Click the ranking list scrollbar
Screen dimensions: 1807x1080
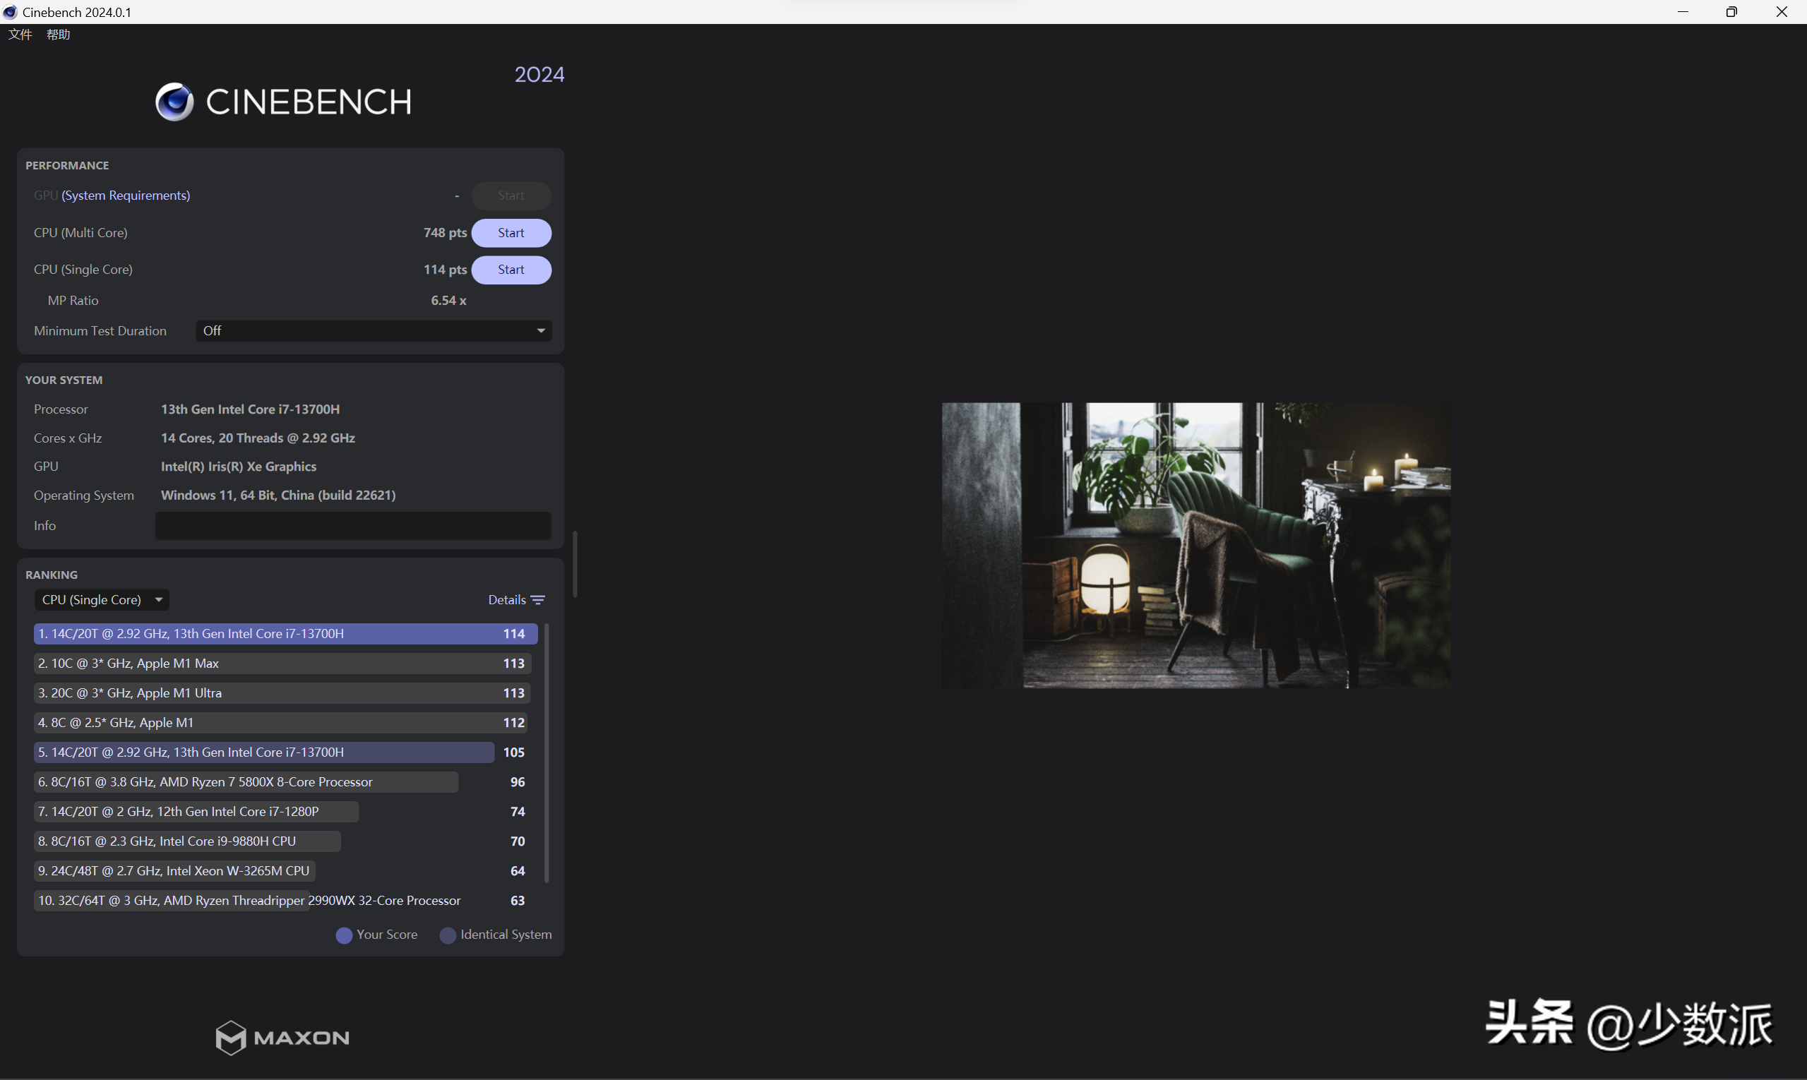[546, 753]
